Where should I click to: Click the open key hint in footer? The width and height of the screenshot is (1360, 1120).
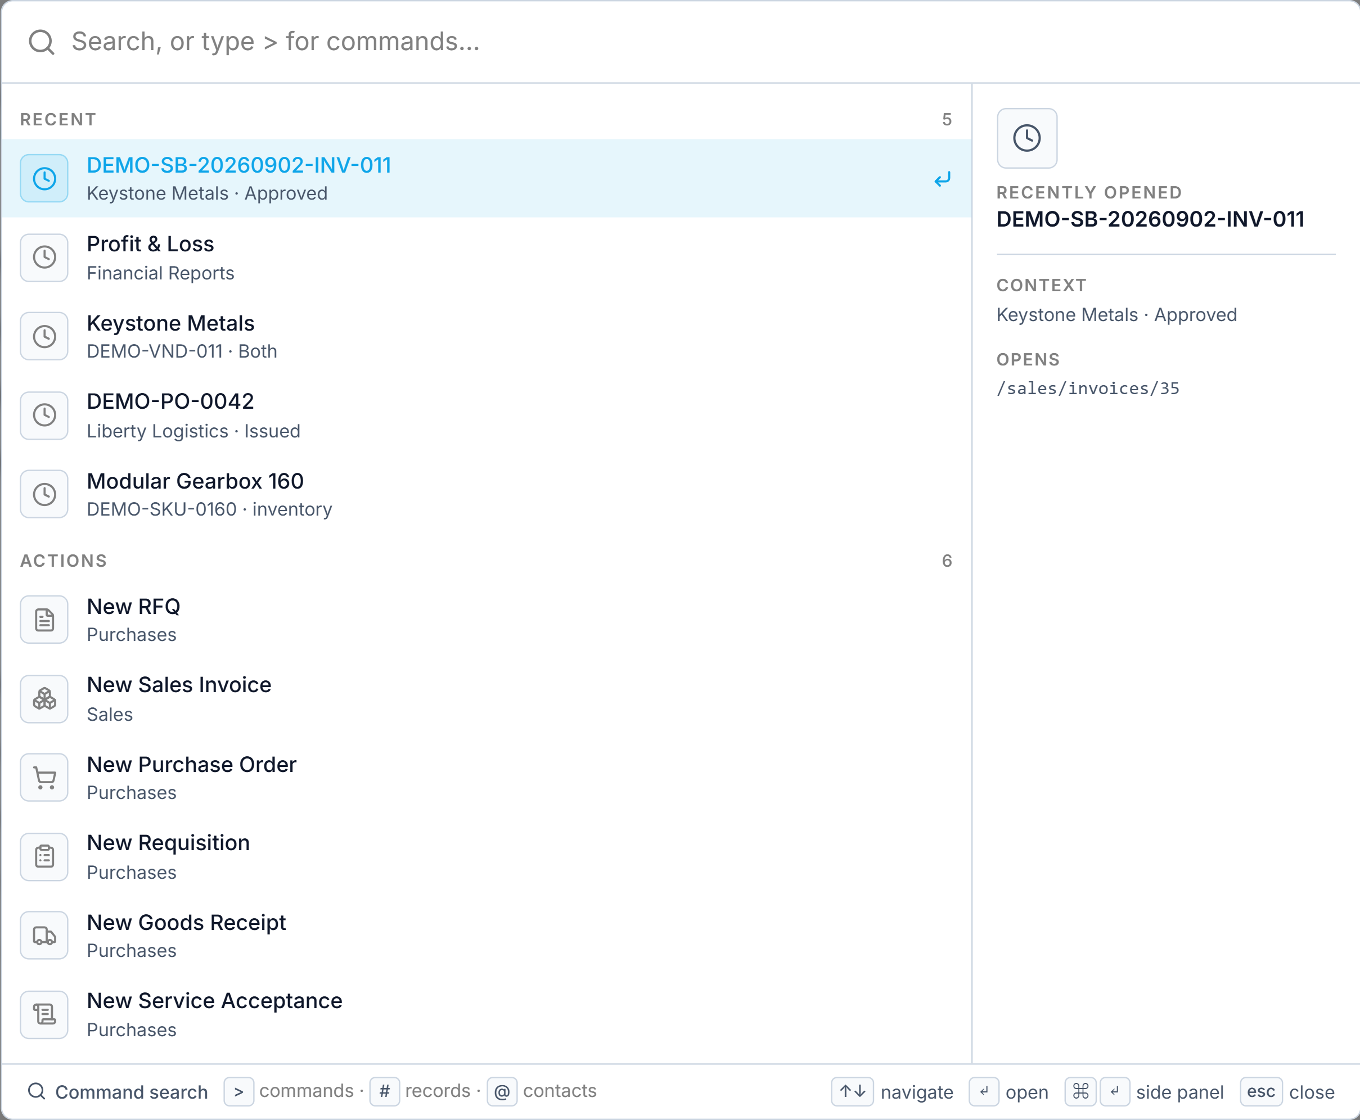point(984,1092)
